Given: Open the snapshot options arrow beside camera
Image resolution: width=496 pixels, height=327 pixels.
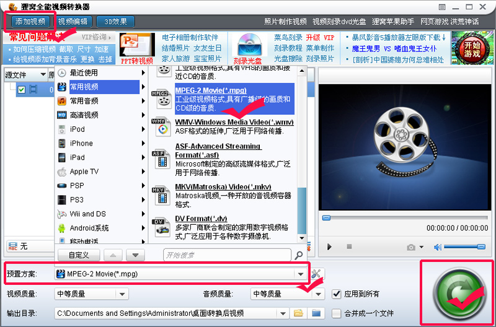Looking at the screenshot, I should point(422,247).
